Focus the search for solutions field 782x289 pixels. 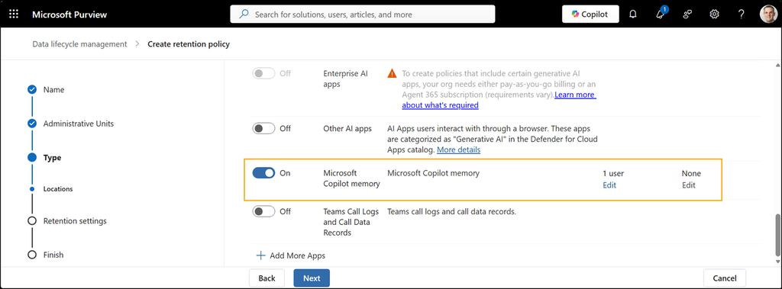(363, 14)
